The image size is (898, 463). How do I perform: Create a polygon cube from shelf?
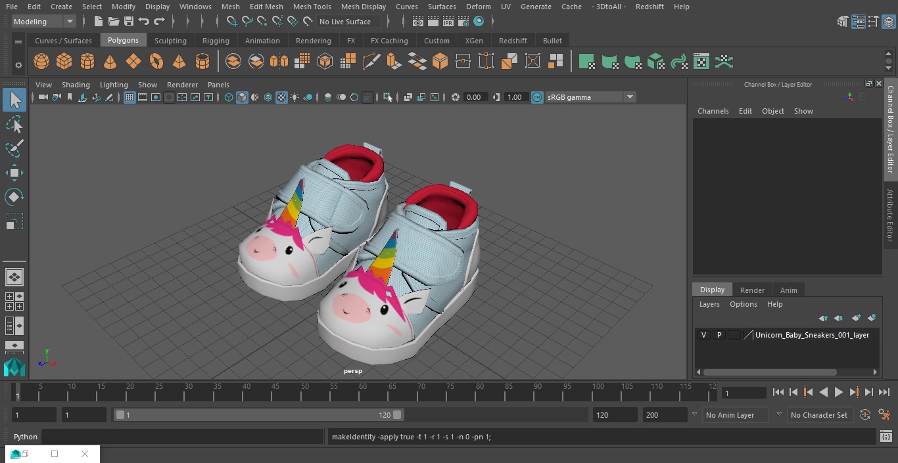(64, 62)
